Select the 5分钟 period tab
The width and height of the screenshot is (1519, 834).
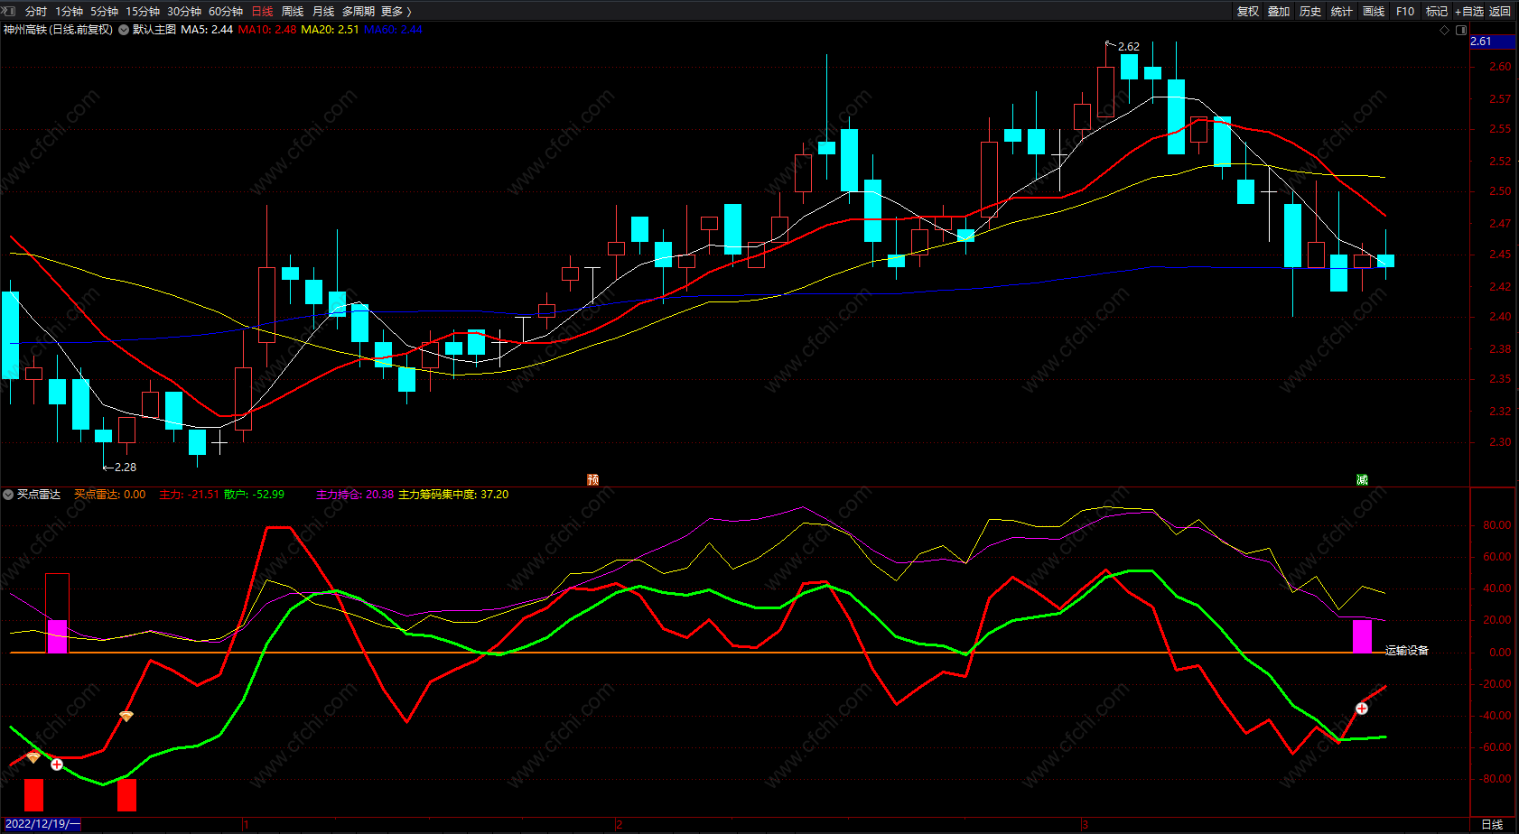coord(104,12)
